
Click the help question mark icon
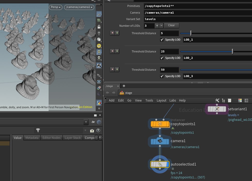pyautogui.click(x=98, y=131)
